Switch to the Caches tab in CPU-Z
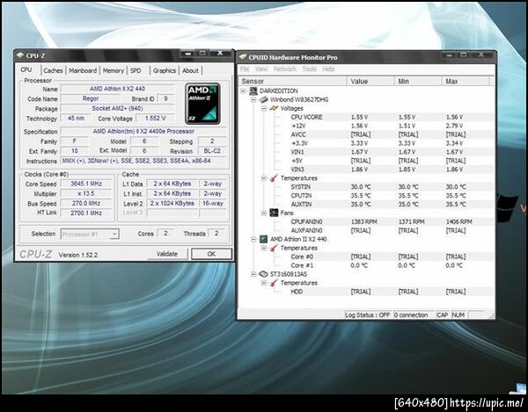This screenshot has width=528, height=412. (x=53, y=70)
